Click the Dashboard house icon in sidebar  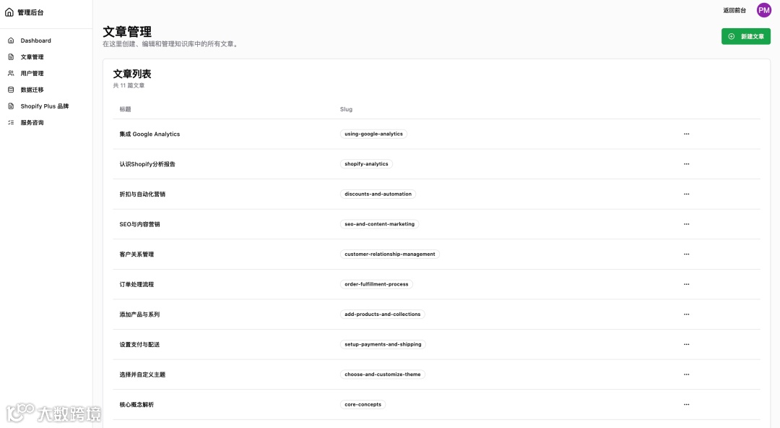pos(11,40)
